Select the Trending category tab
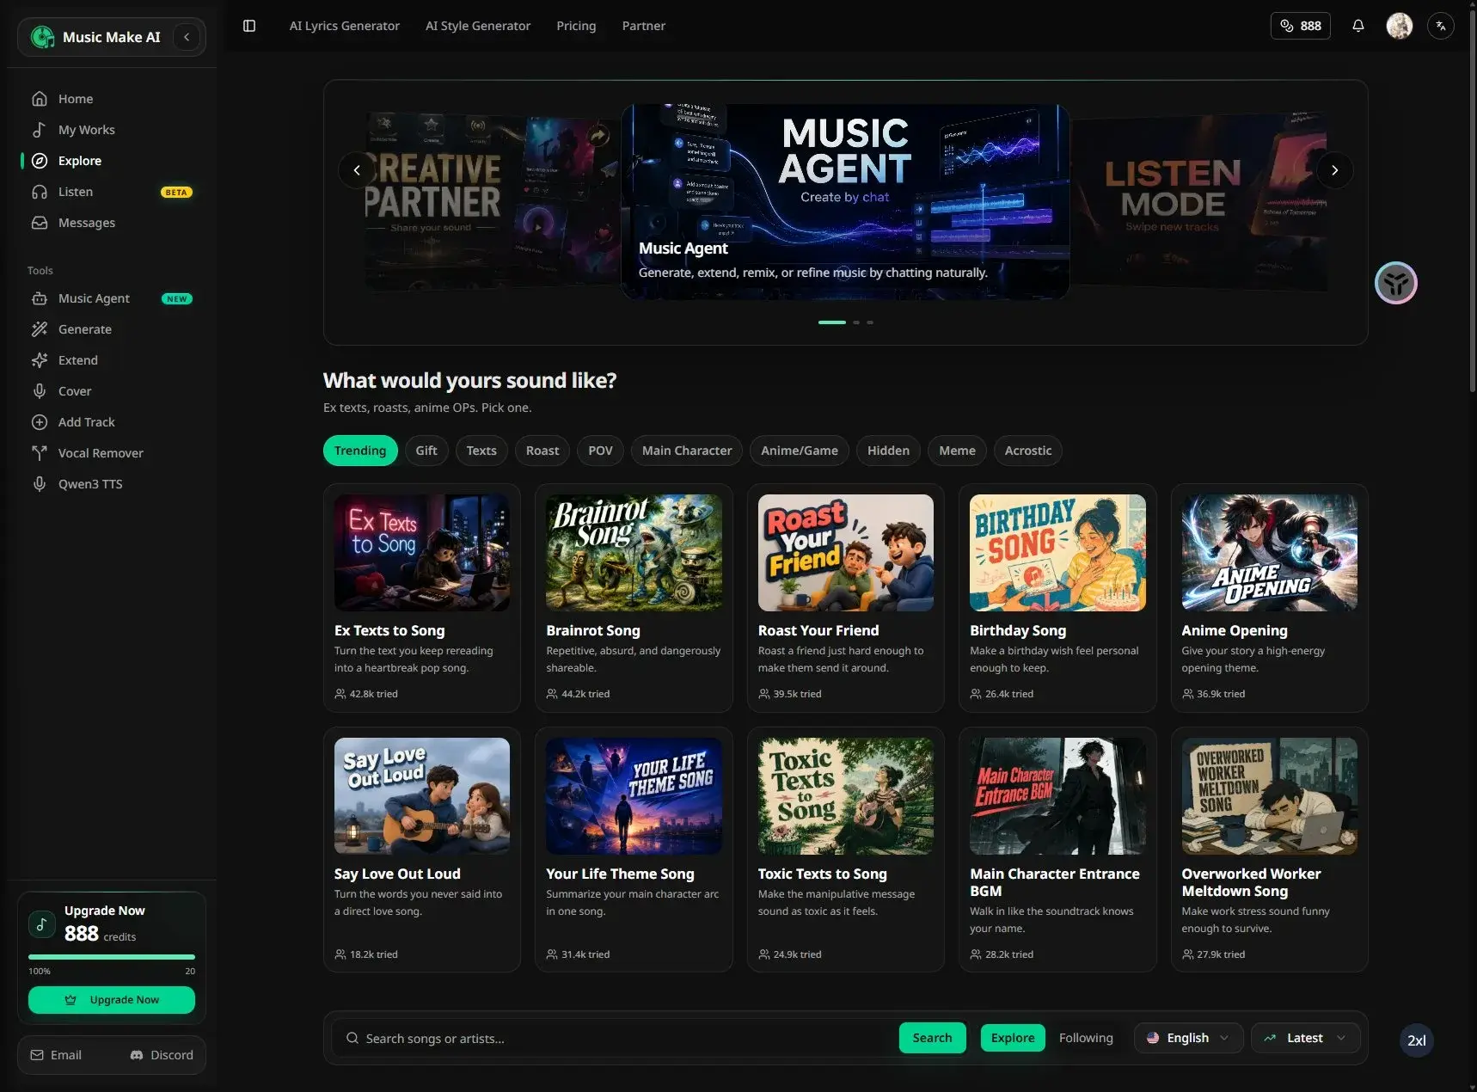 [360, 451]
